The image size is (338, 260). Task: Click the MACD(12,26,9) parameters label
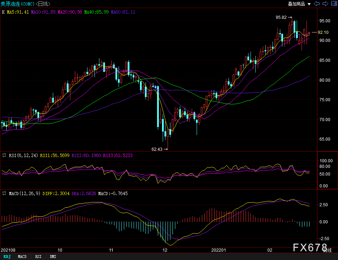coord(24,193)
